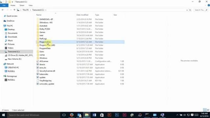This screenshot has height=118, width=210.
Task: Open Illustrator from the taskbar
Action: (x=109, y=115)
